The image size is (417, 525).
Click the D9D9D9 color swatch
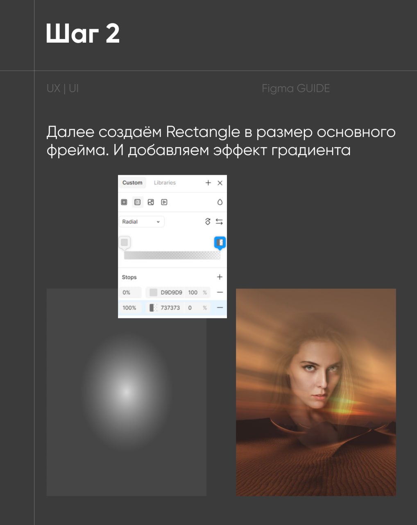click(153, 292)
